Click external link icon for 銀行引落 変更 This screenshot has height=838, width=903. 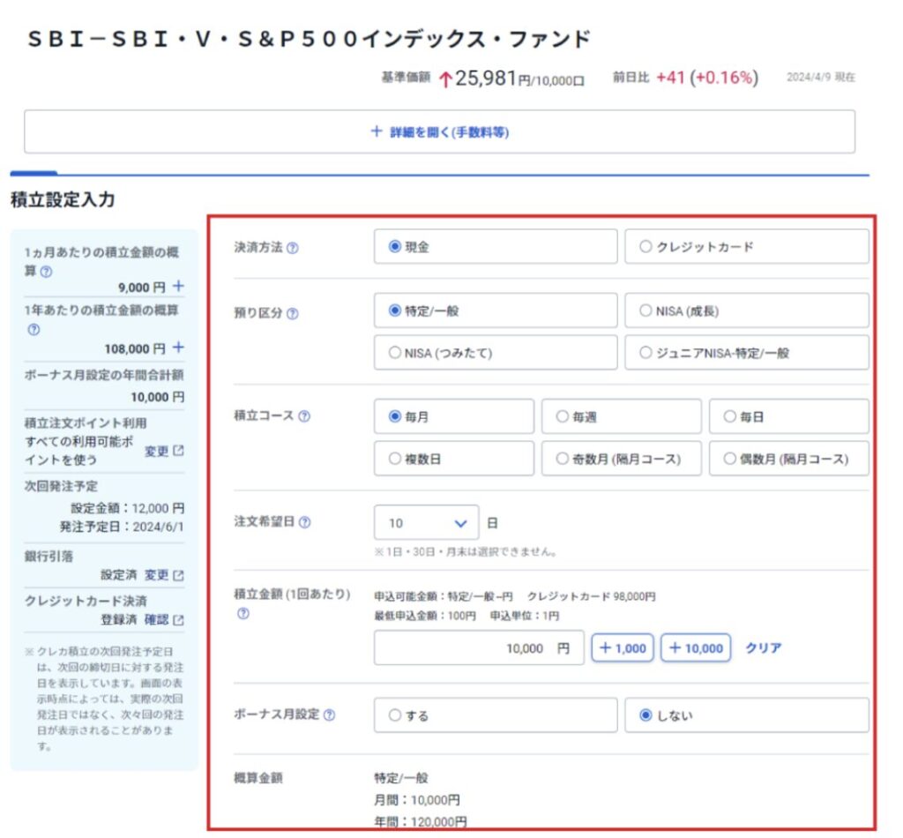tap(178, 575)
